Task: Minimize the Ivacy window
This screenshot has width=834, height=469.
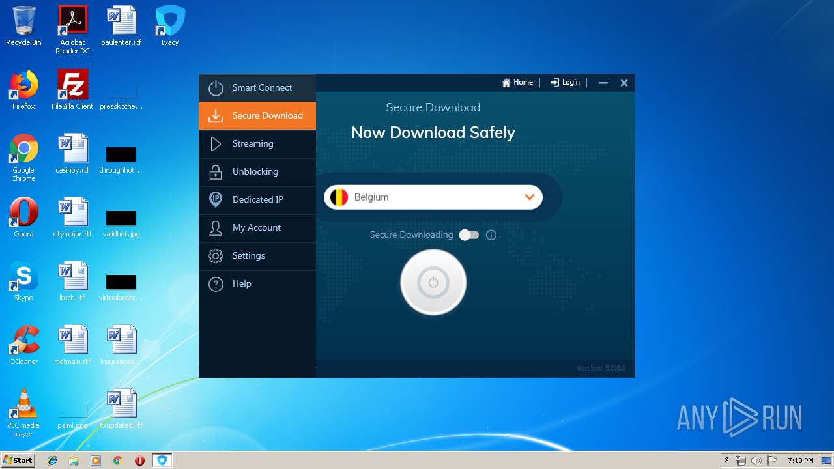Action: click(x=603, y=83)
